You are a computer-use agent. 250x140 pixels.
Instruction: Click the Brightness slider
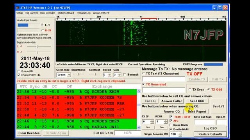pyautogui.click(x=79, y=74)
